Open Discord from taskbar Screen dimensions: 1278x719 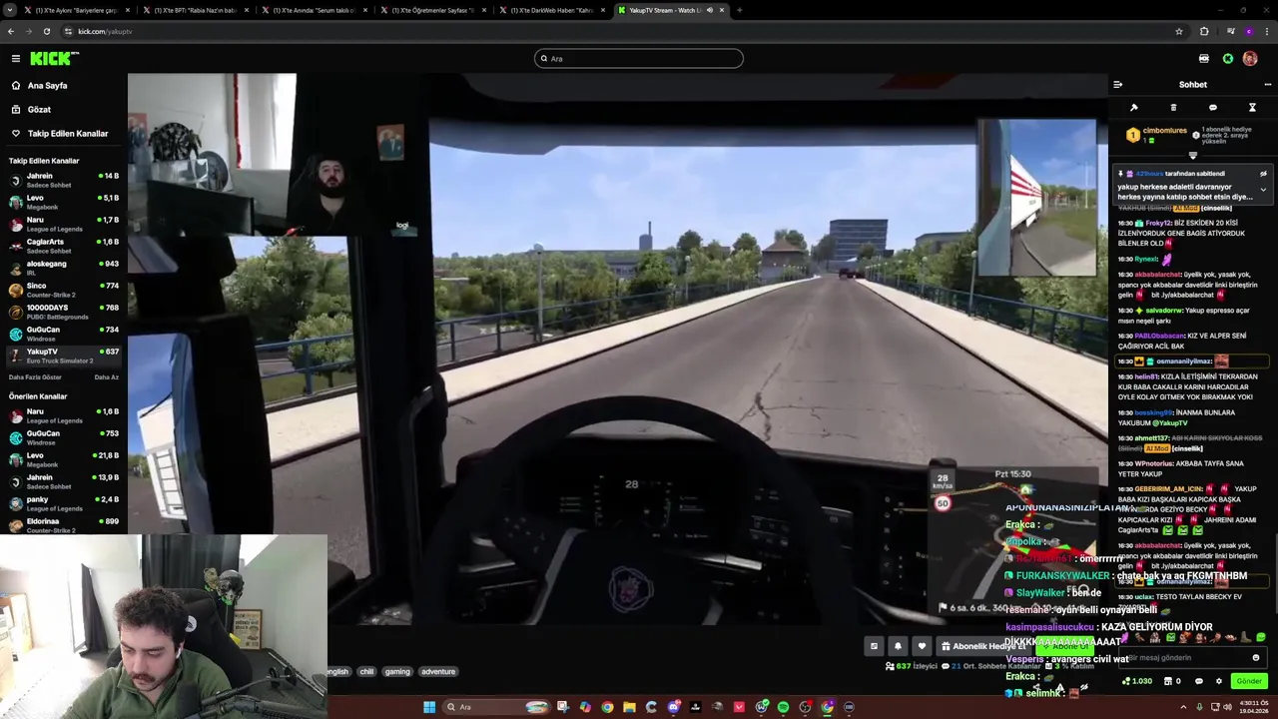tap(674, 707)
